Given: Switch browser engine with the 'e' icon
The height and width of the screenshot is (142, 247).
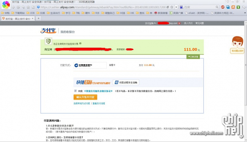Looking at the screenshot, I should [168, 7].
